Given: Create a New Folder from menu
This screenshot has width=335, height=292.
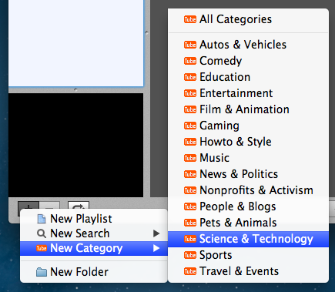Looking at the screenshot, I should click(94, 272).
